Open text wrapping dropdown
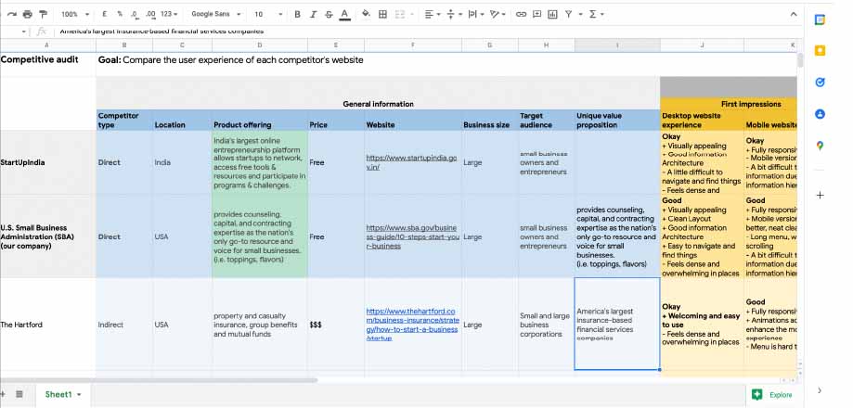Screen dimensions: 853x408 (x=476, y=14)
